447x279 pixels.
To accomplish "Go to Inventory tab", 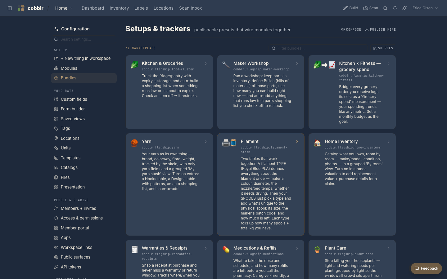I will coord(119,8).
